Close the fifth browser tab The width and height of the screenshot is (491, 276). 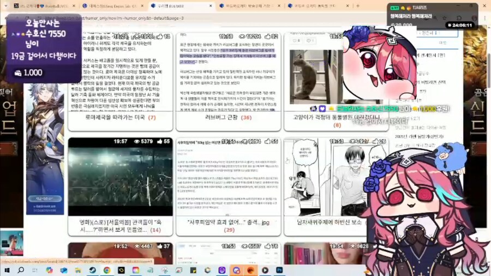(x=348, y=5)
